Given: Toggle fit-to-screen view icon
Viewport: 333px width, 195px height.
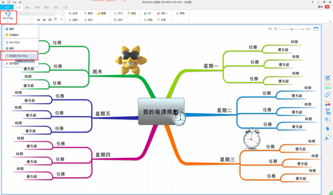Looking at the screenshot, I should click(x=270, y=29).
